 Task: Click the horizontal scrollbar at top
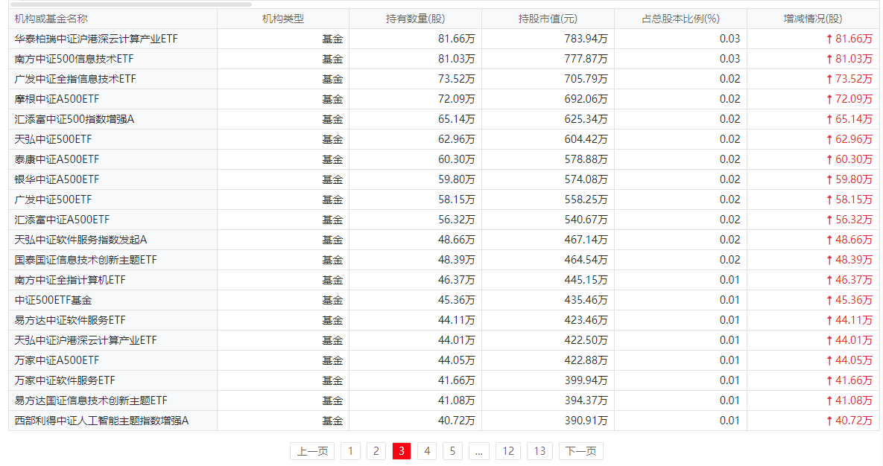[x=130, y=4]
